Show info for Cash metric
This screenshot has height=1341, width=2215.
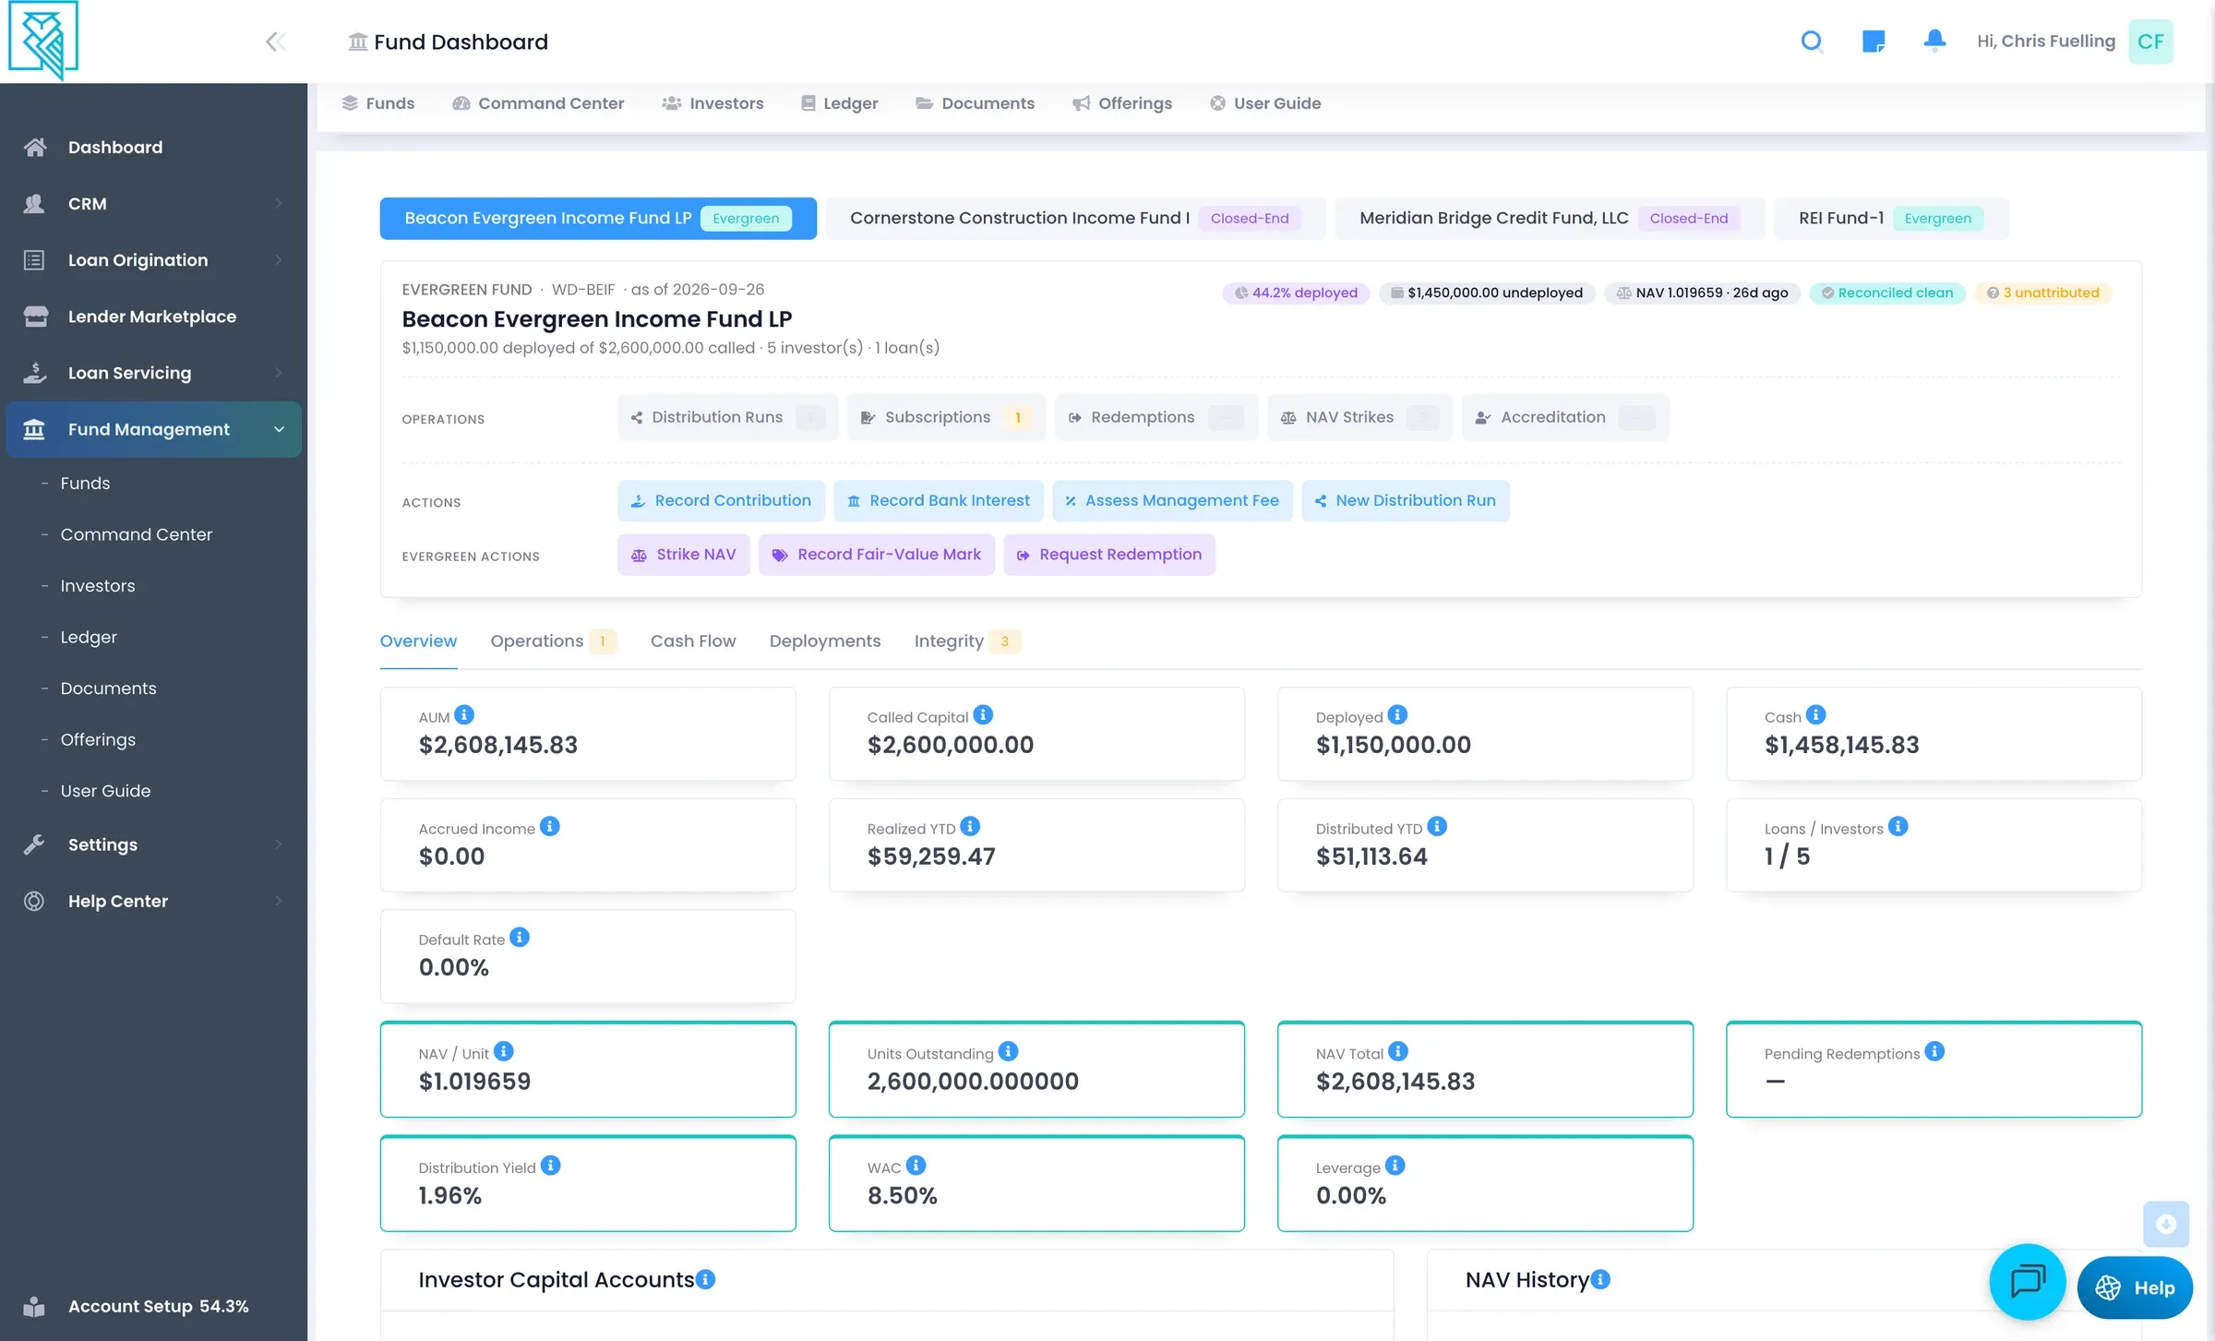click(1815, 715)
